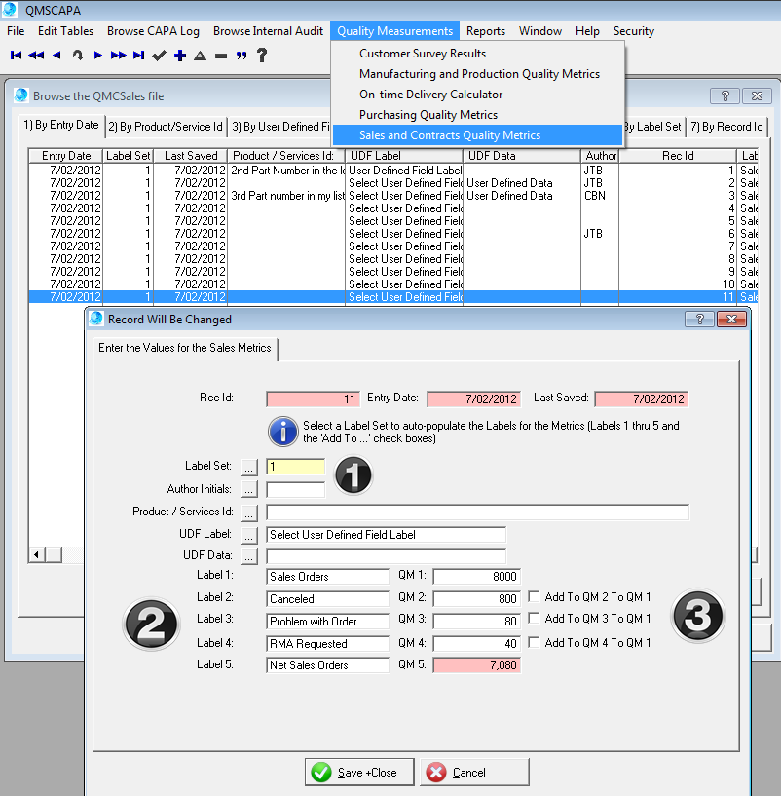Open the Author Initials lookup
Screen dimensions: 781x796
248,488
